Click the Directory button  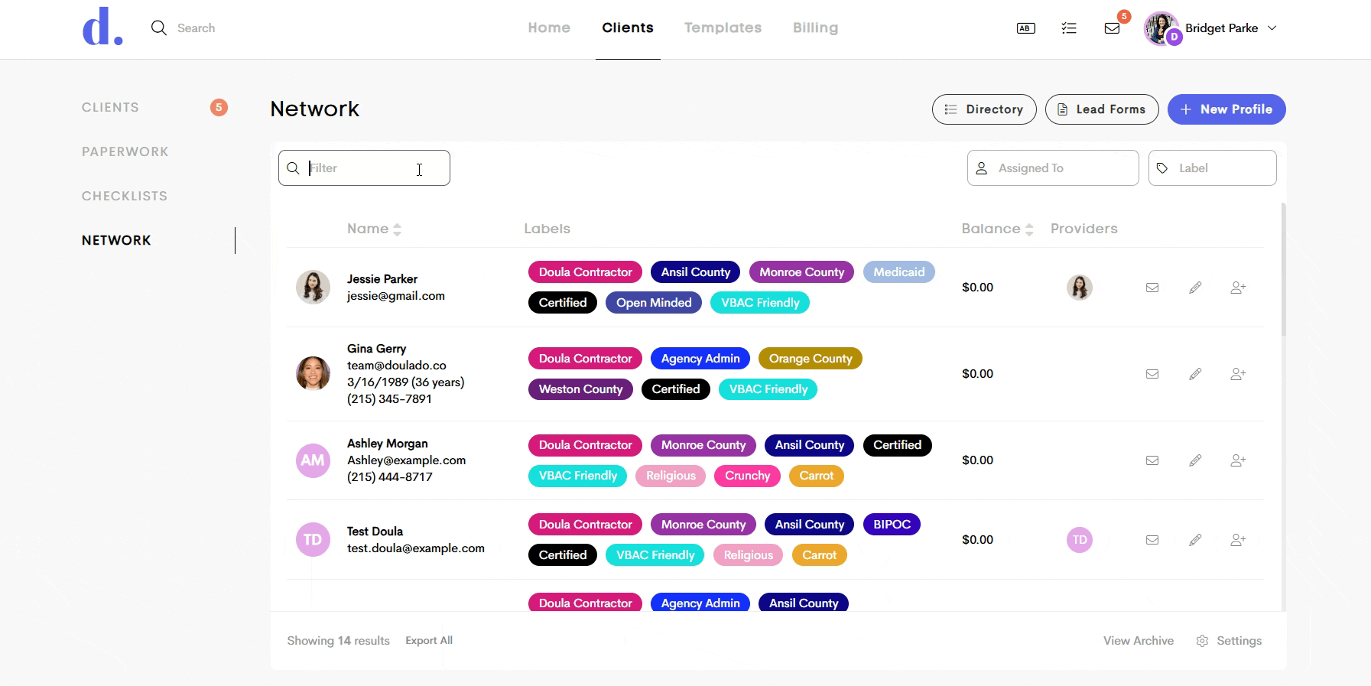984,109
